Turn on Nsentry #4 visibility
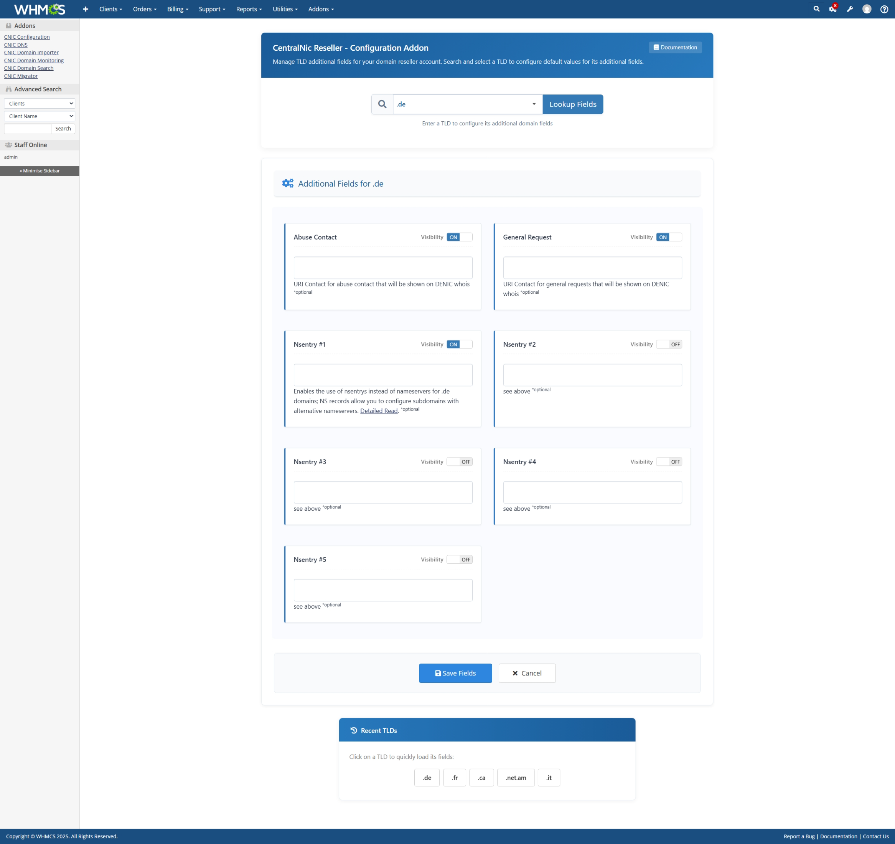The width and height of the screenshot is (895, 844). [x=669, y=462]
